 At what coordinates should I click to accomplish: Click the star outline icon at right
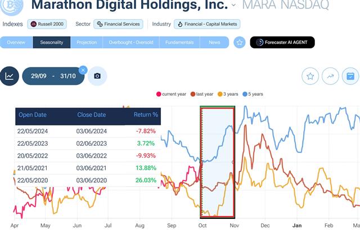tap(310, 76)
